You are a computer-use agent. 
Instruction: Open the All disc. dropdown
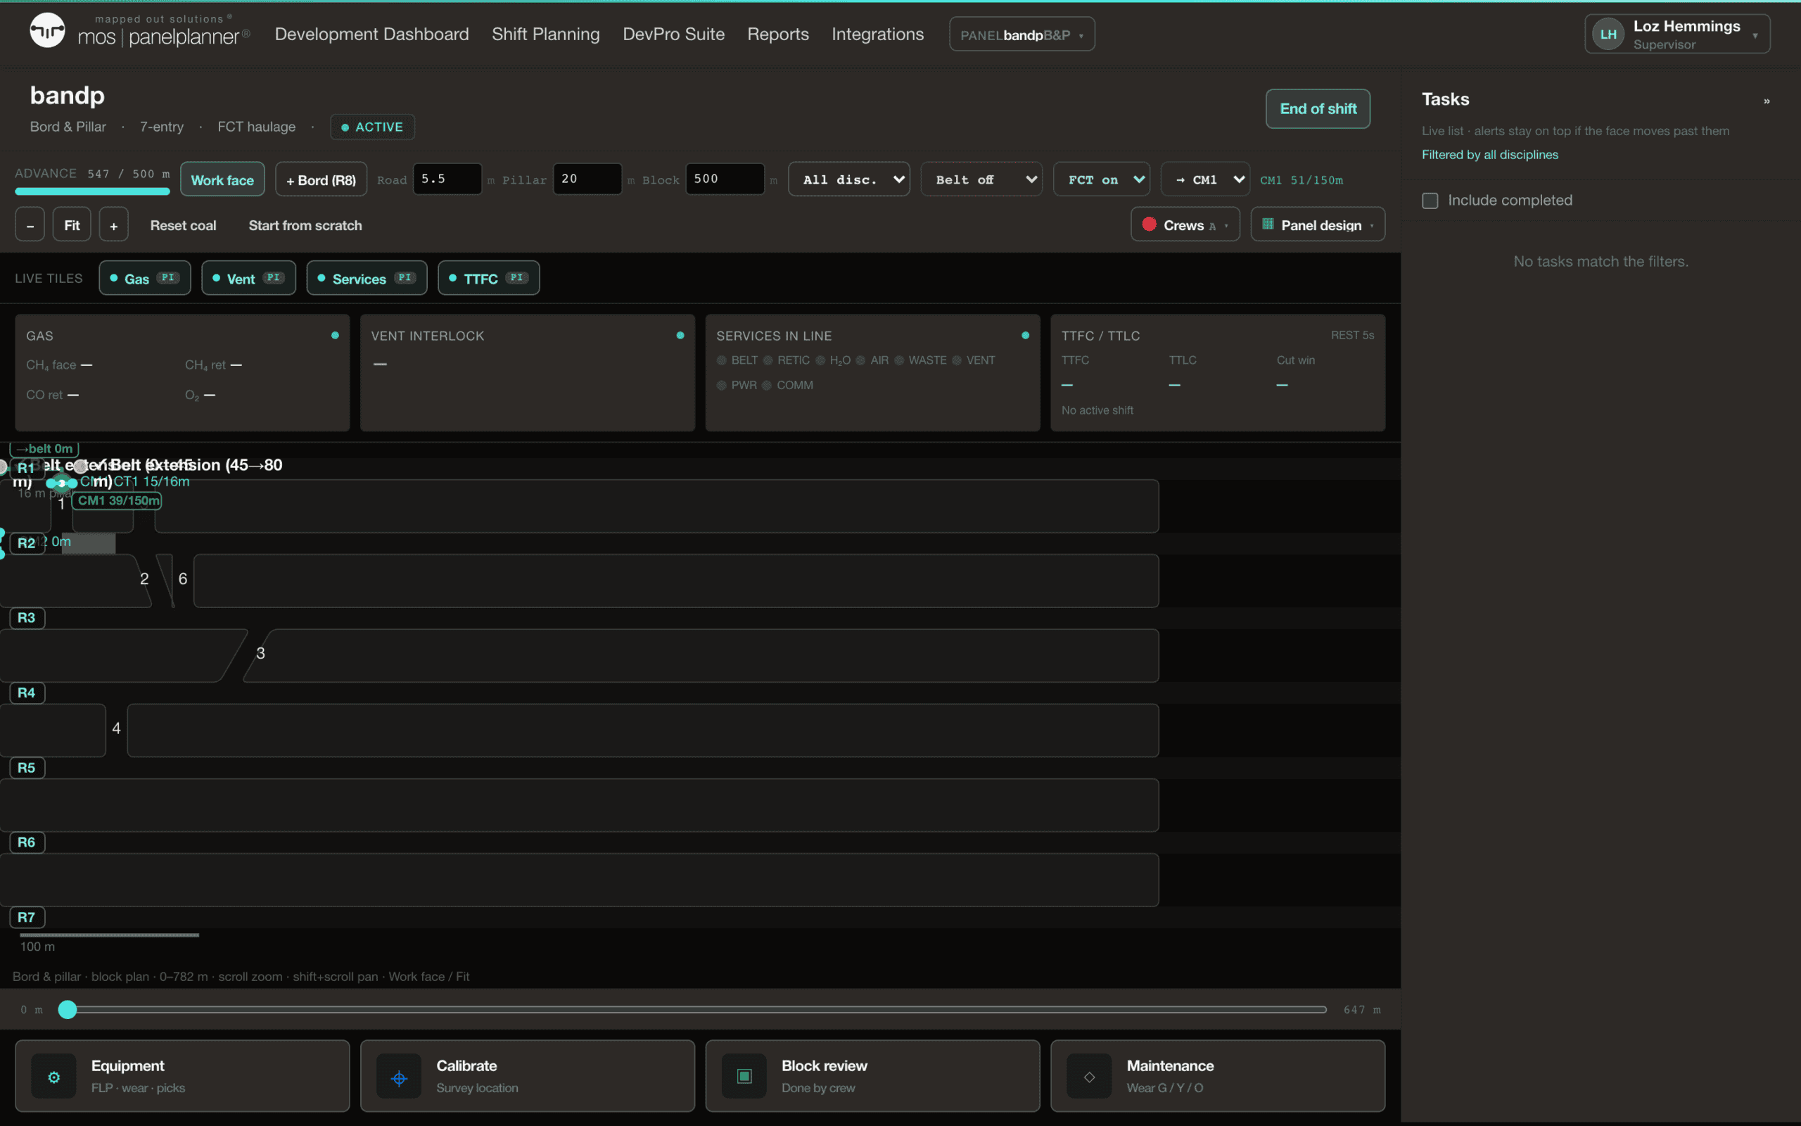point(849,179)
